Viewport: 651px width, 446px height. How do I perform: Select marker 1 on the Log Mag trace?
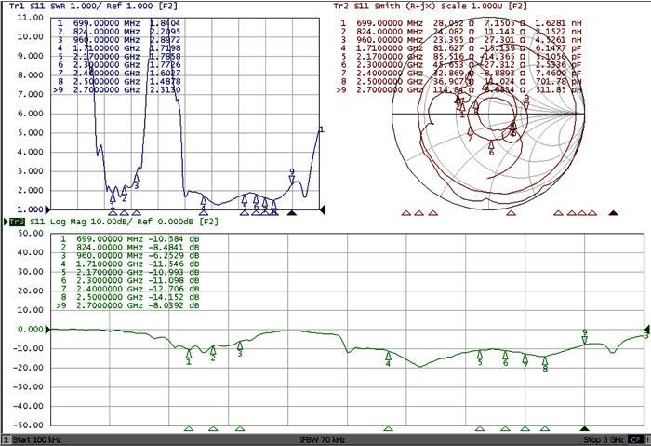(x=189, y=354)
